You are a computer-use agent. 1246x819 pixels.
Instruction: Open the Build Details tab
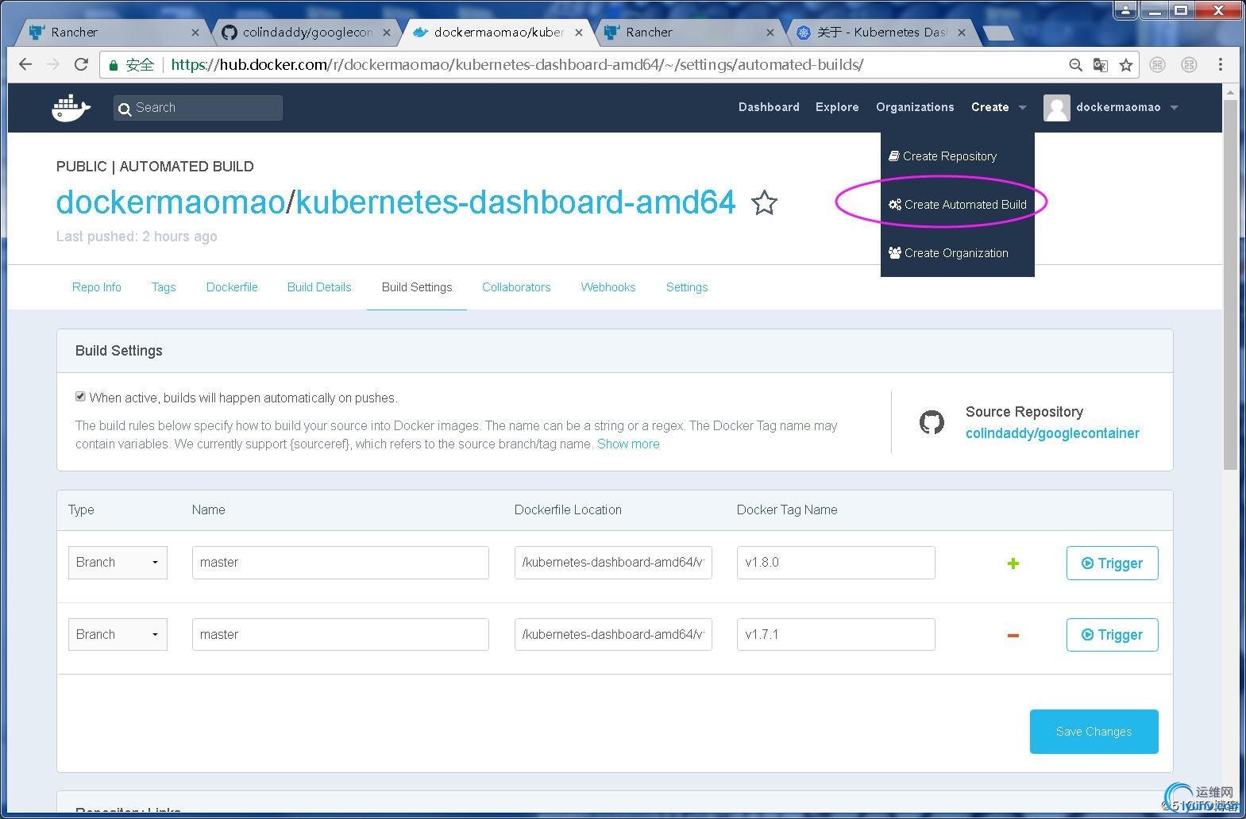click(x=319, y=287)
